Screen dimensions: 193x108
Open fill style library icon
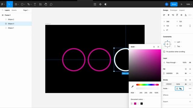186,69
